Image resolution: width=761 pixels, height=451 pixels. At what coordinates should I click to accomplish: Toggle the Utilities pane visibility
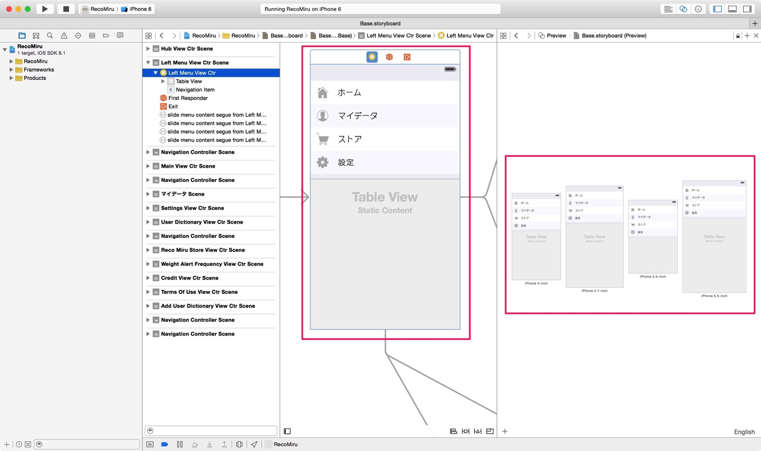click(747, 9)
